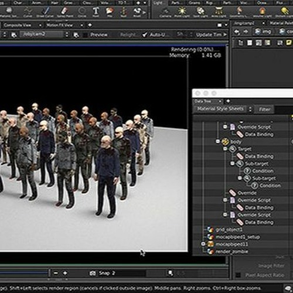
Task: Add a new pane tab beside Motion FX View
Action: pos(90,25)
